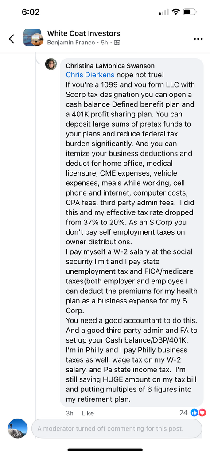Tap your profile avatar beside comment box
This screenshot has width=210, height=455.
click(18, 428)
